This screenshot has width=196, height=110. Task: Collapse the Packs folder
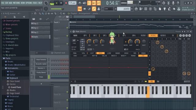[8, 58]
